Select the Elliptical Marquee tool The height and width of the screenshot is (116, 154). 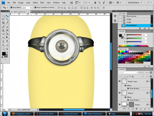(x=3, y=16)
